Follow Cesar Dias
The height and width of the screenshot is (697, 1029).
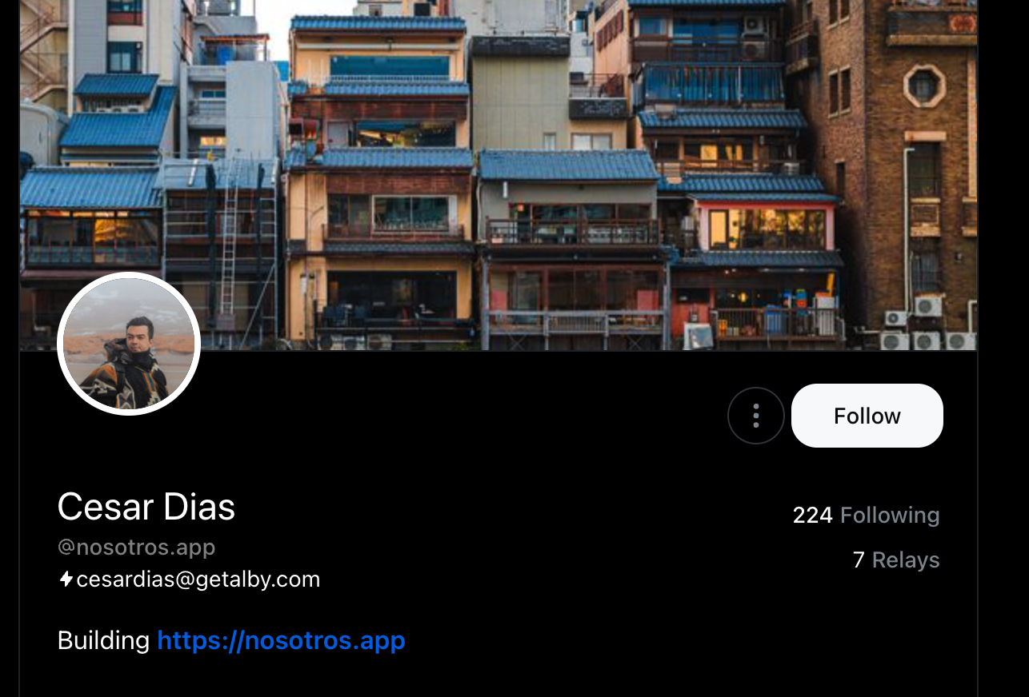[867, 416]
